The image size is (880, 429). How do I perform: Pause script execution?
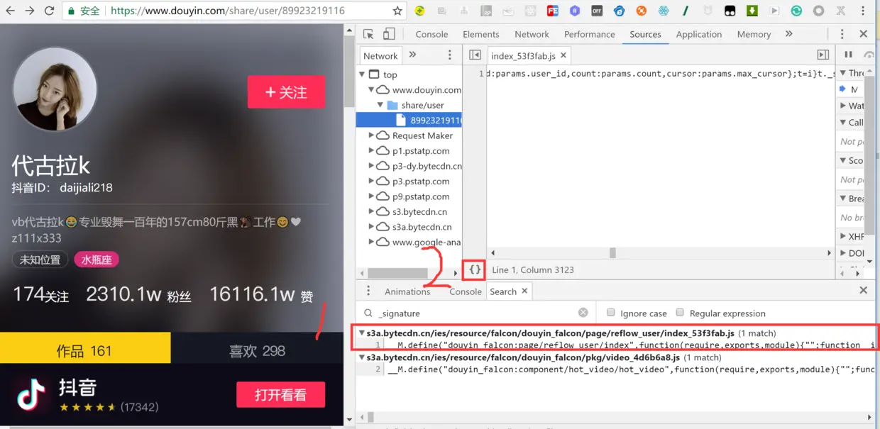click(848, 55)
